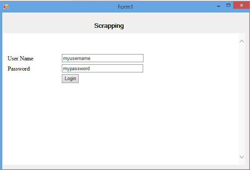Minimize the Form1 window

pyautogui.click(x=219, y=6)
